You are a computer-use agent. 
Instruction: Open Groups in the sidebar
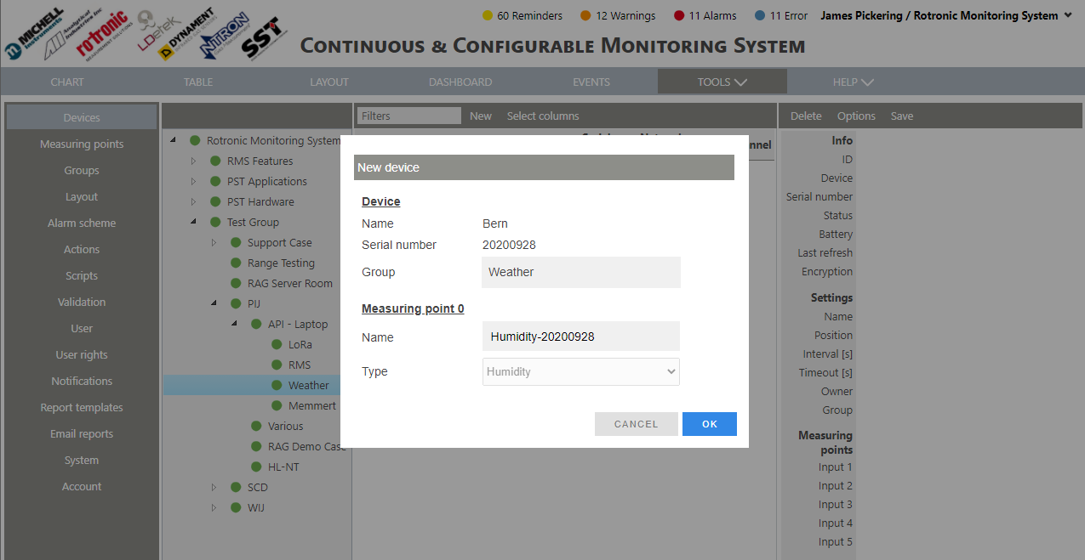(x=82, y=170)
